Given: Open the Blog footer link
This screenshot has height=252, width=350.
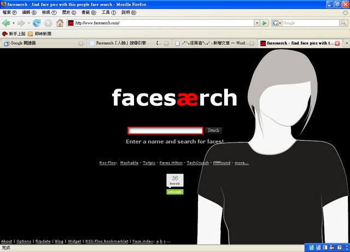Looking at the screenshot, I should (x=59, y=241).
